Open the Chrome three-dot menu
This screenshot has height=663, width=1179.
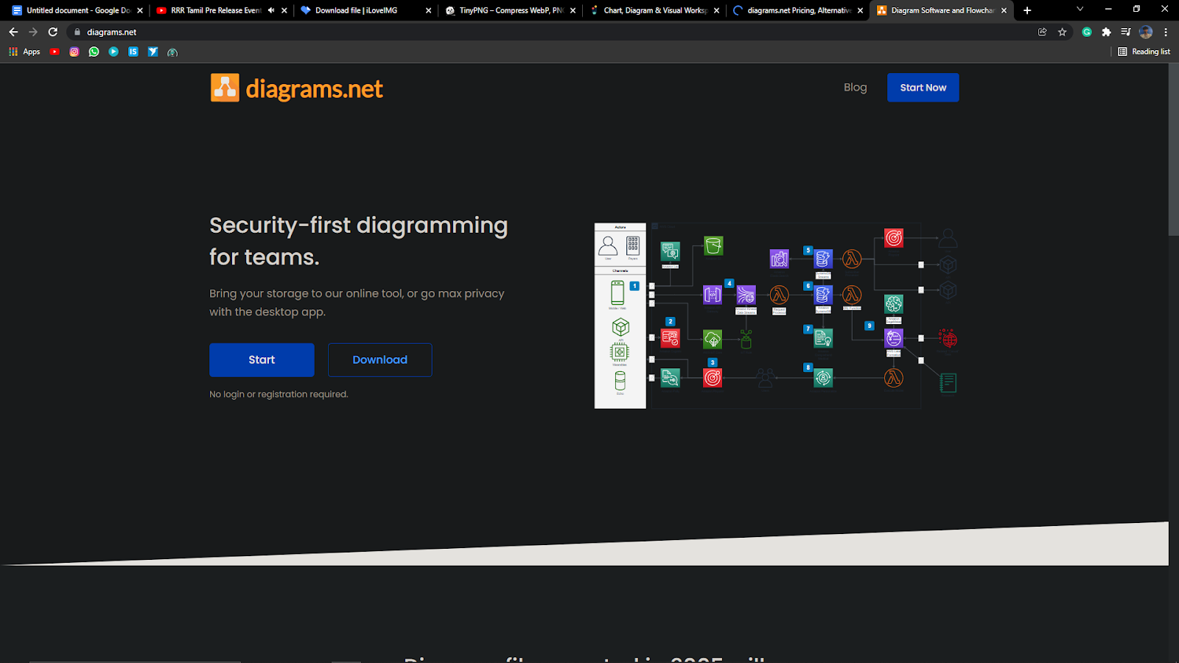pyautogui.click(x=1166, y=32)
